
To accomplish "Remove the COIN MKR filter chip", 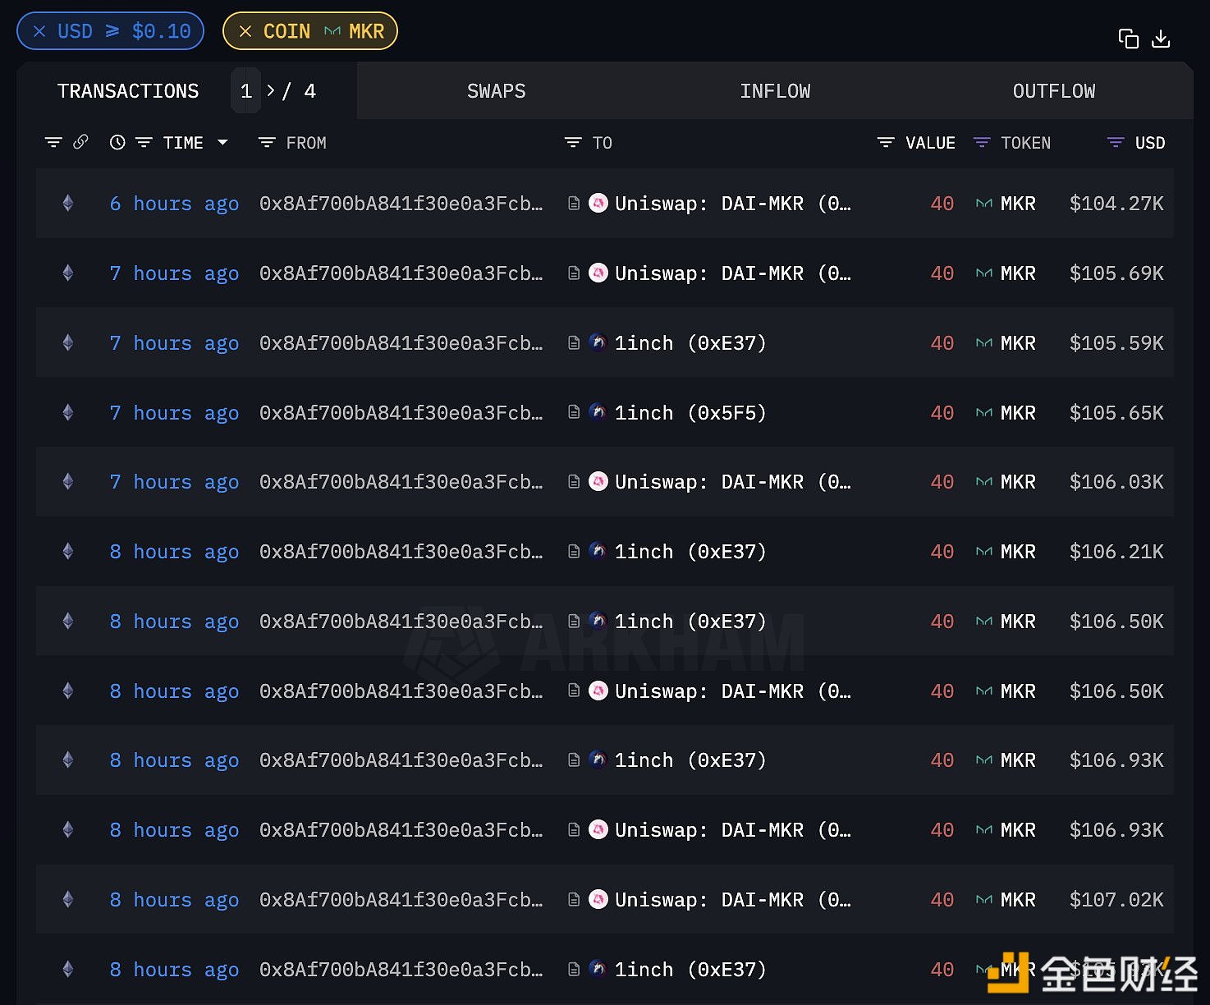I will 245,31.
